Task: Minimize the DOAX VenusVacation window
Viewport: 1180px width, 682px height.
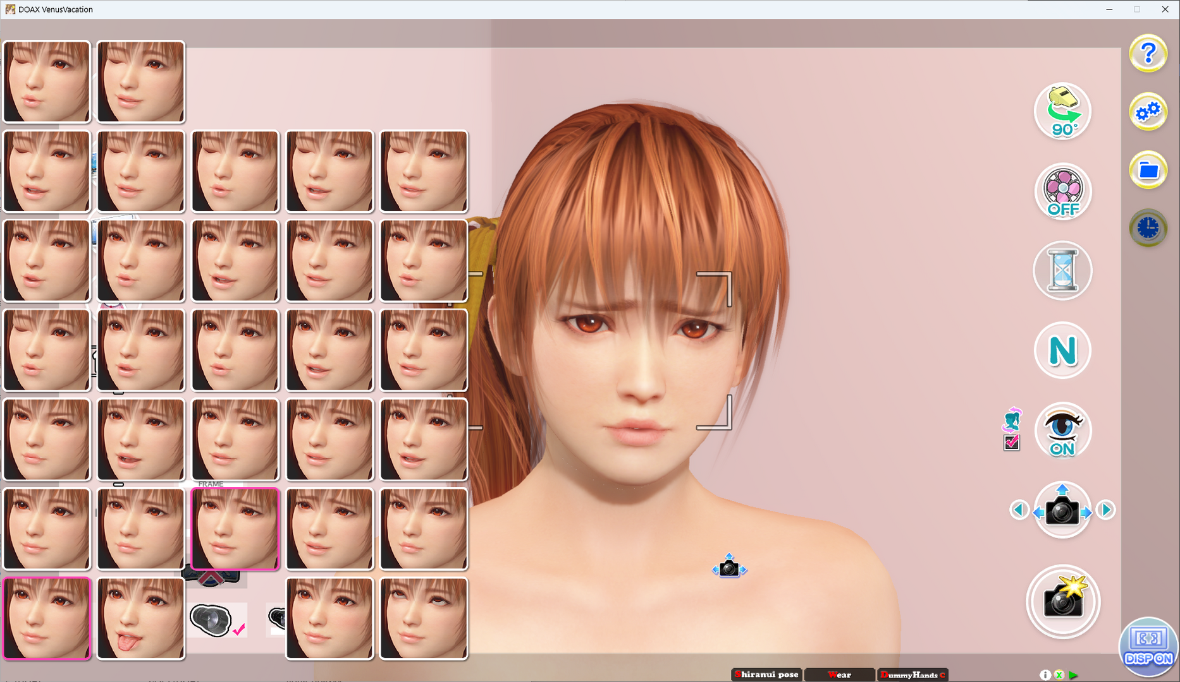Action: pos(1109,9)
